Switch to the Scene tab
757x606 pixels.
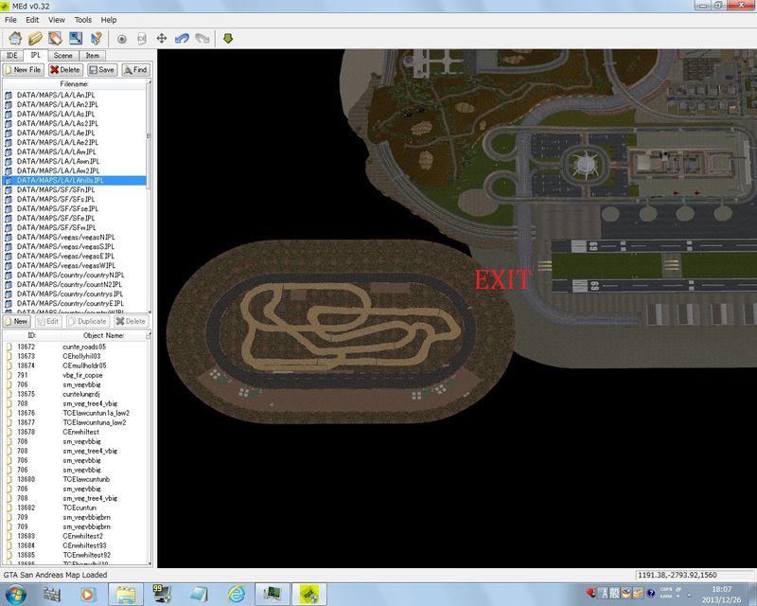coord(63,56)
